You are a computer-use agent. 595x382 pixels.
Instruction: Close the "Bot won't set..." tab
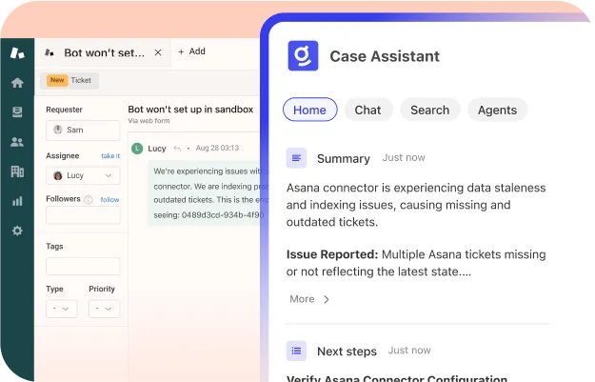(158, 52)
